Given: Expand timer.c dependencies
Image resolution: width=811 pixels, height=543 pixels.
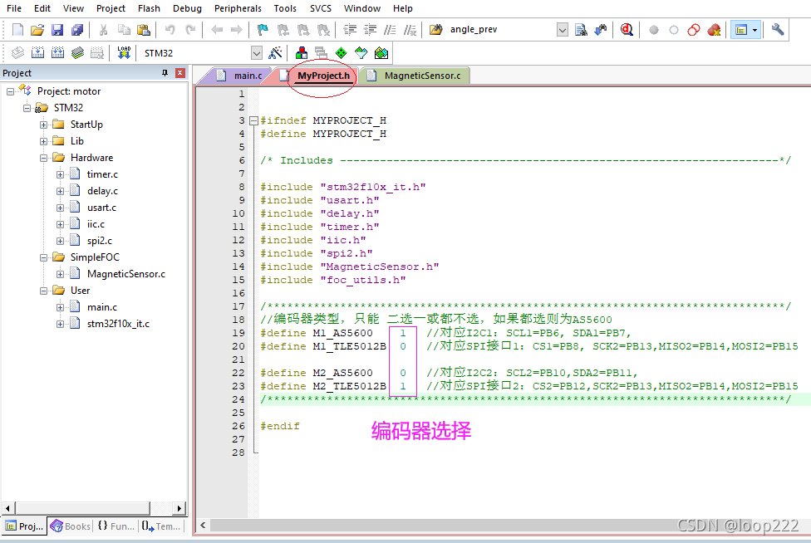Looking at the screenshot, I should pyautogui.click(x=61, y=174).
